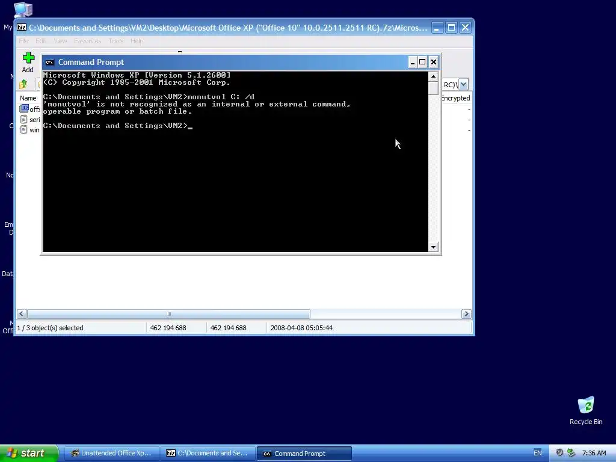Click the Microsoft Windows XP version line
This screenshot has height=462, width=616.
[137, 75]
